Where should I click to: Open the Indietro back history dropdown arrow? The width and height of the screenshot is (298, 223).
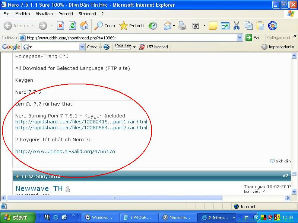(32, 26)
